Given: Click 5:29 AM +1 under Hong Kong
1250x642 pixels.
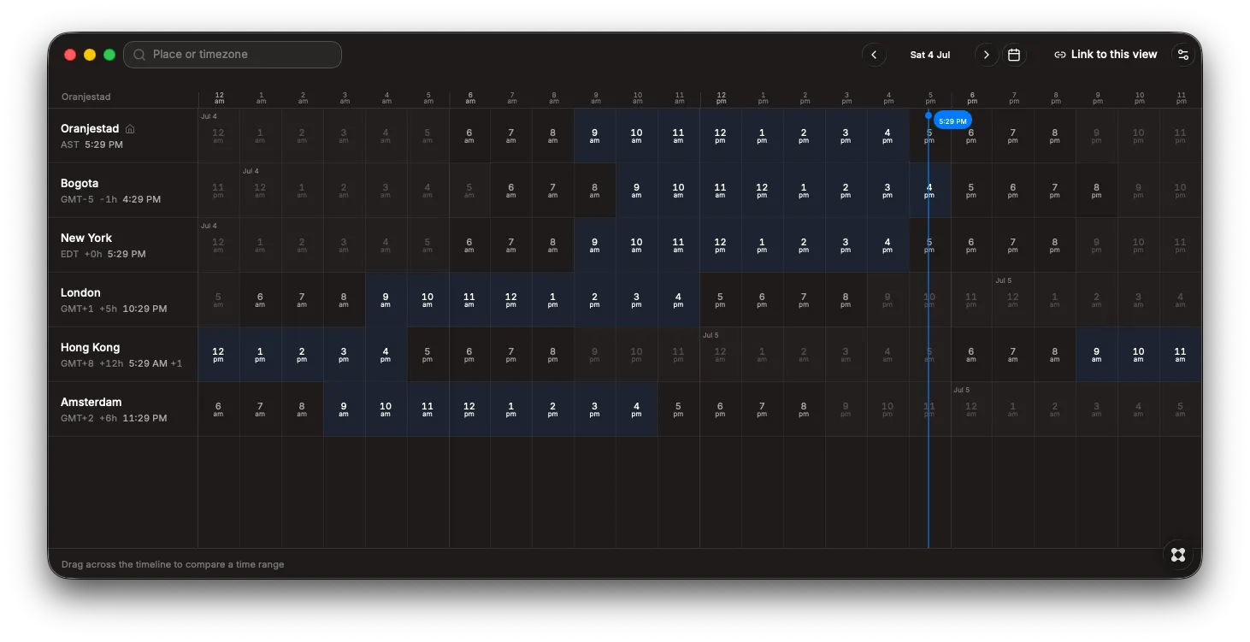Looking at the screenshot, I should [156, 363].
